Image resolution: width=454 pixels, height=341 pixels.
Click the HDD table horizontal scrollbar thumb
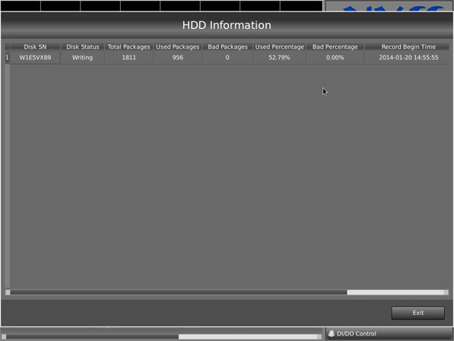click(179, 292)
